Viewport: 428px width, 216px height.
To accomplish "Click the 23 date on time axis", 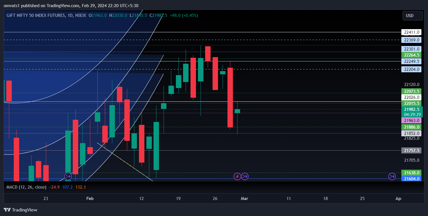I will (46, 199).
